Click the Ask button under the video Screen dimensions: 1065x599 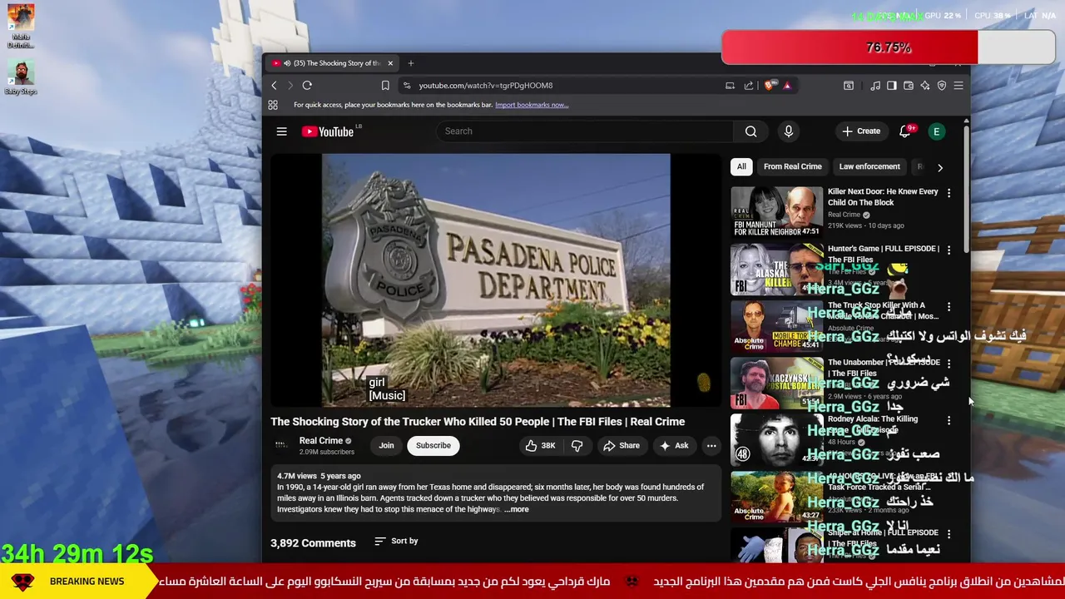pos(674,446)
